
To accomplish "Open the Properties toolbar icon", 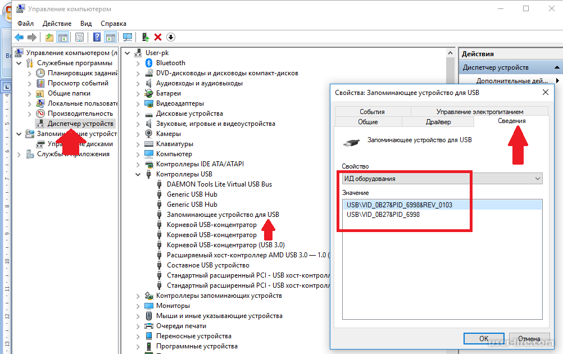I will point(79,37).
